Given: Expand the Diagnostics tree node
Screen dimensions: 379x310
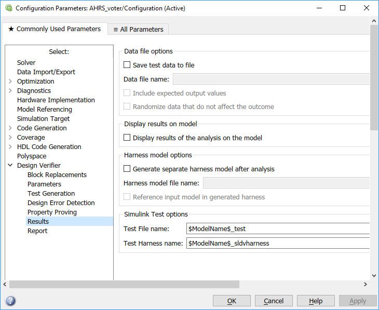Looking at the screenshot, I should point(10,91).
